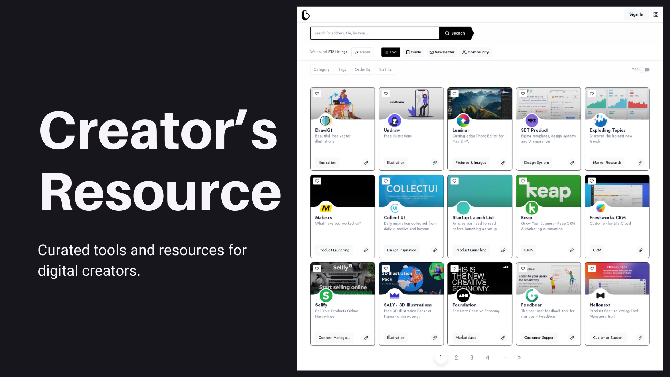670x377 pixels.
Task: Favorite the SET Product card heart icon
Action: pos(523,94)
